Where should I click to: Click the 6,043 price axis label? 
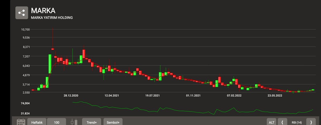26,66
